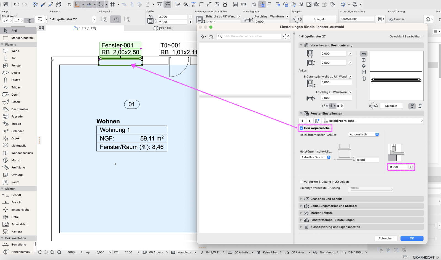This screenshot has height=260, width=441.
Task: Select the Tür tool in toolbox
Action: [18, 58]
